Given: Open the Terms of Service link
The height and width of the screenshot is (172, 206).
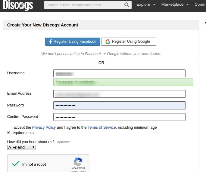Looking at the screenshot, I should 101,127.
